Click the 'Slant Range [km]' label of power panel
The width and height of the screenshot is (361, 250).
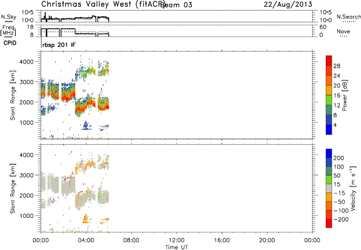[x=13, y=95]
